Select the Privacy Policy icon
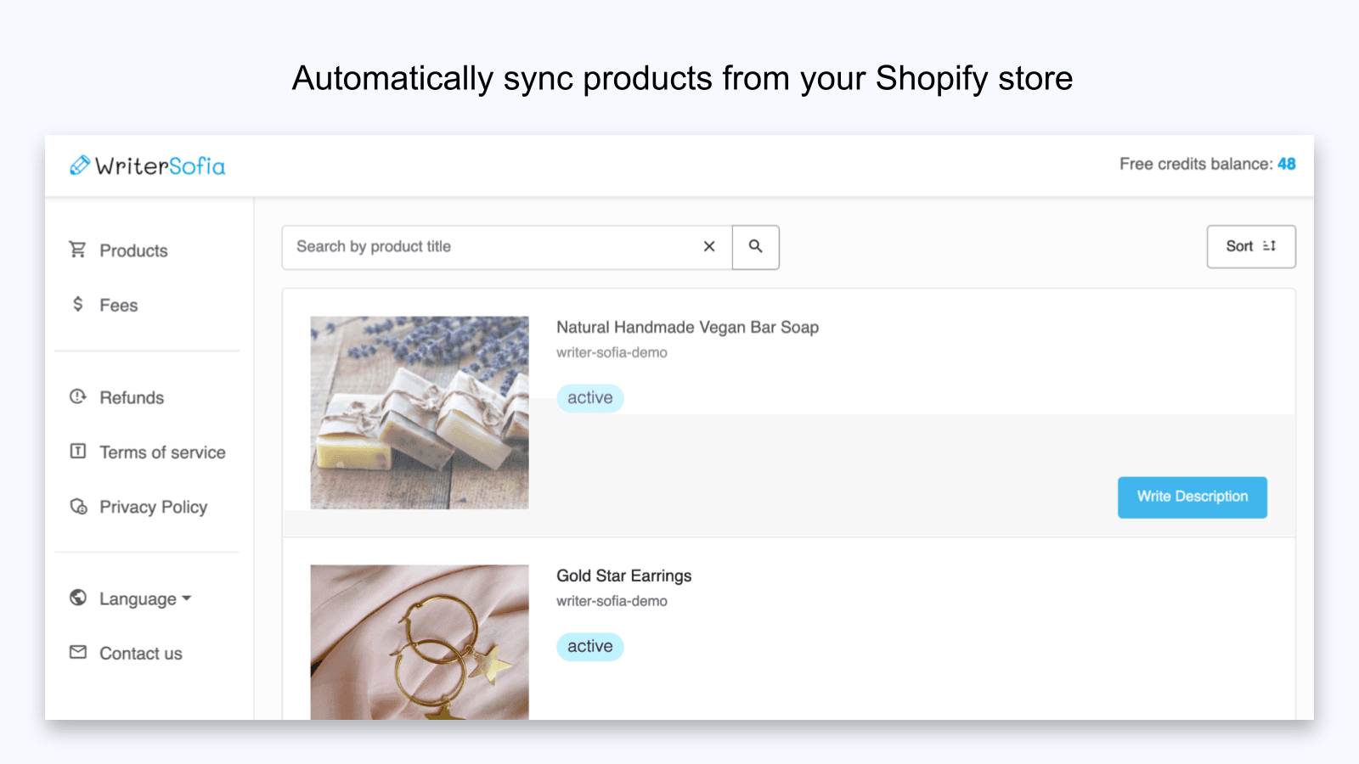The image size is (1359, 764). [78, 507]
